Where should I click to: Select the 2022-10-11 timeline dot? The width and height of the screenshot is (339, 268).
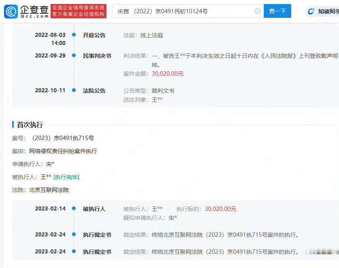tap(74, 90)
